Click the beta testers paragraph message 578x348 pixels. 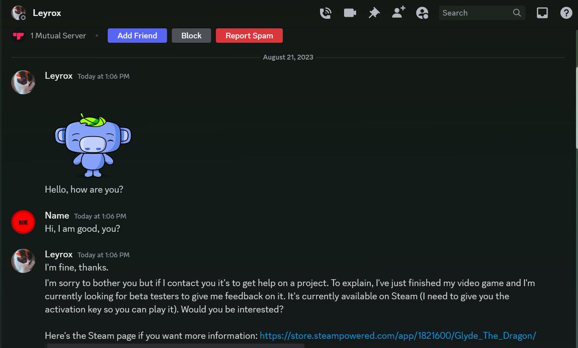(x=290, y=297)
